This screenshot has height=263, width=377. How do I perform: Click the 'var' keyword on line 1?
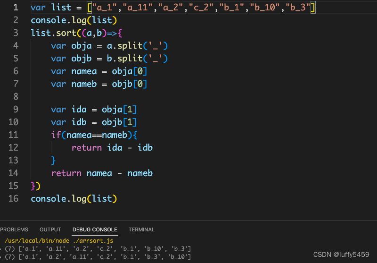coord(38,8)
